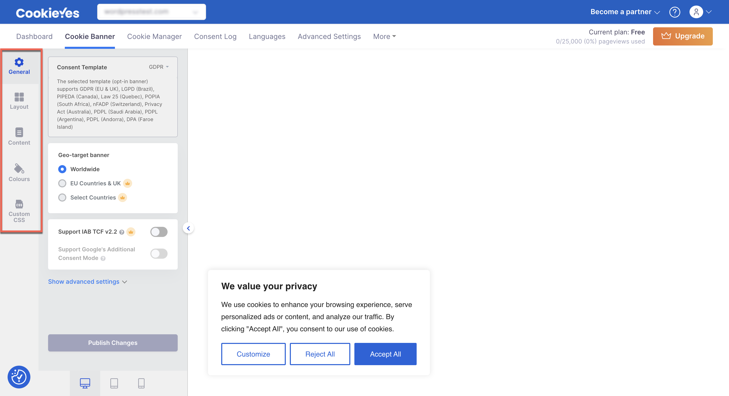This screenshot has width=729, height=396.
Task: Switch to mobile phone preview mode
Action: [x=141, y=383]
